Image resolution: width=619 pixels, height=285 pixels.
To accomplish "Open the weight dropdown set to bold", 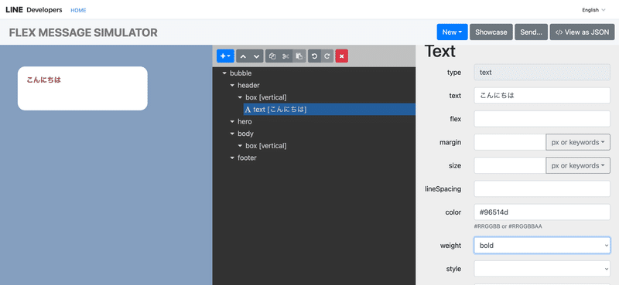I will tap(542, 245).
